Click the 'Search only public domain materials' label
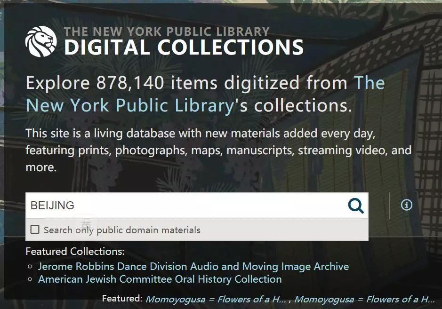 point(122,230)
